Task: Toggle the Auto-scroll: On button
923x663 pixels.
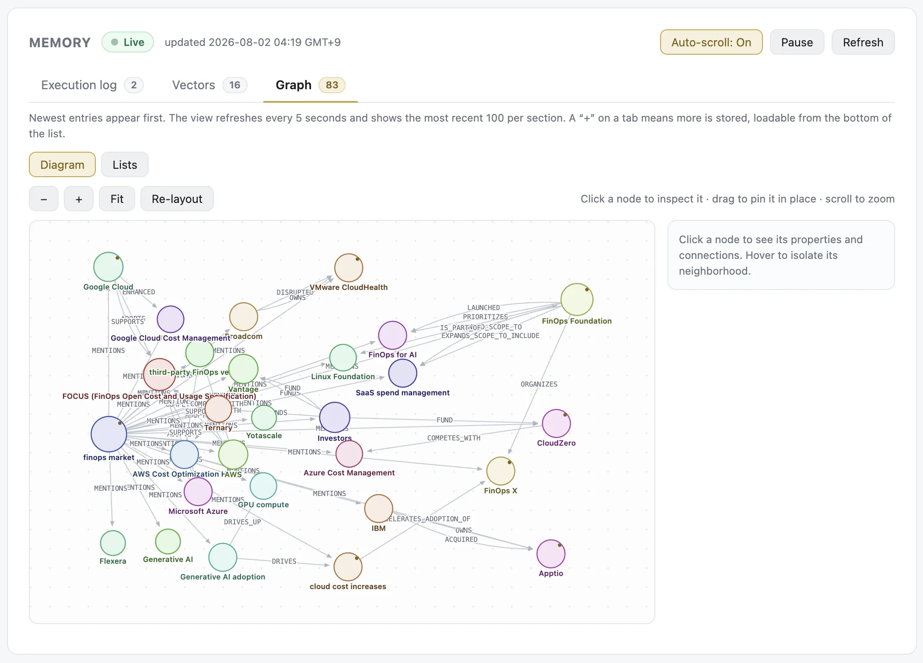Action: (711, 42)
